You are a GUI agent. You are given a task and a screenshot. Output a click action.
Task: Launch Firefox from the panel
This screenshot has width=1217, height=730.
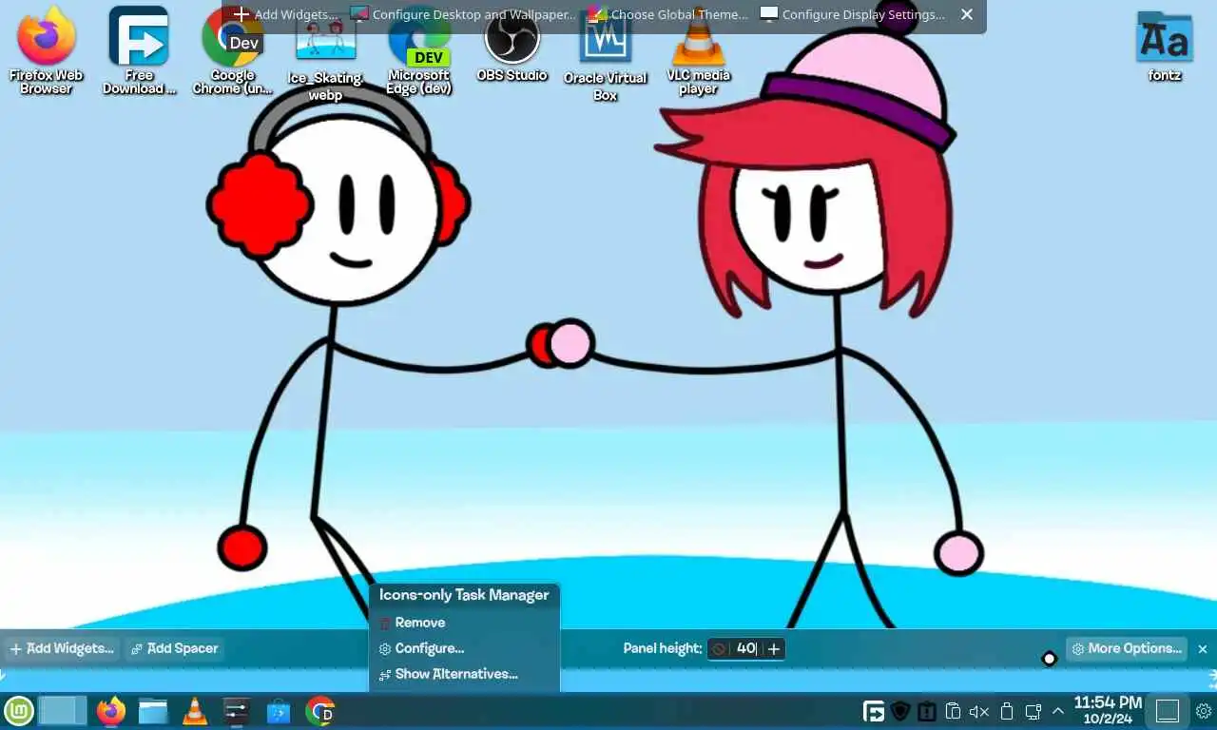111,711
